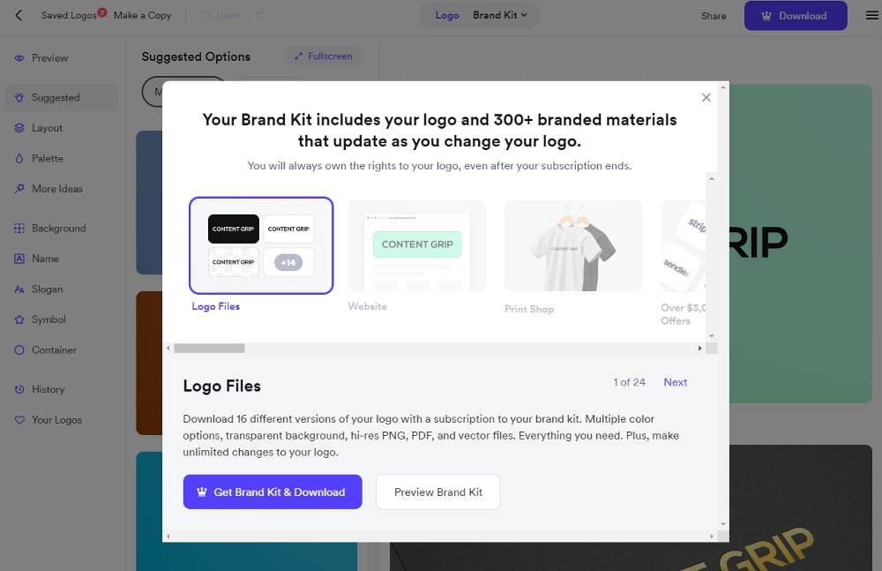Click Get Brand Kit & Download
Viewport: 882px width, 571px height.
coord(273,492)
